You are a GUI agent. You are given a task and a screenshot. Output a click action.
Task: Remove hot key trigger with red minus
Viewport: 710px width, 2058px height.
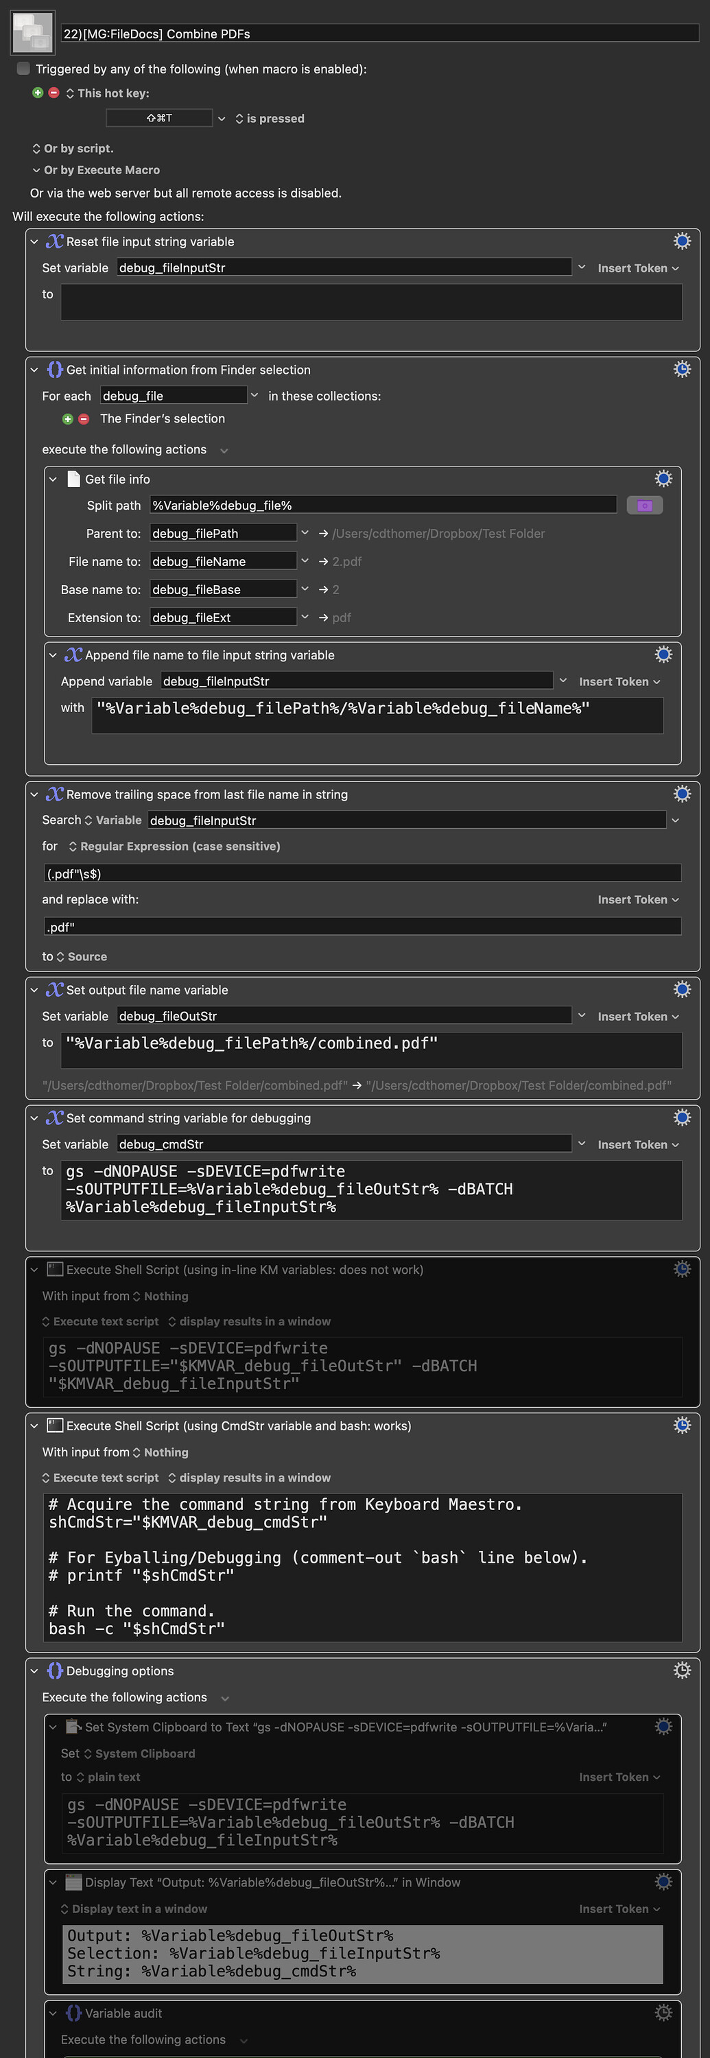(x=54, y=93)
